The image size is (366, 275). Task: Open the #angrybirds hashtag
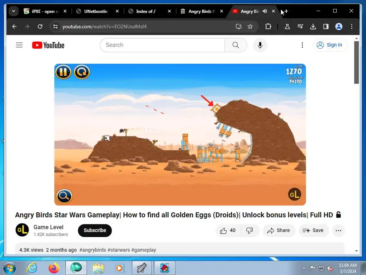tap(93, 250)
